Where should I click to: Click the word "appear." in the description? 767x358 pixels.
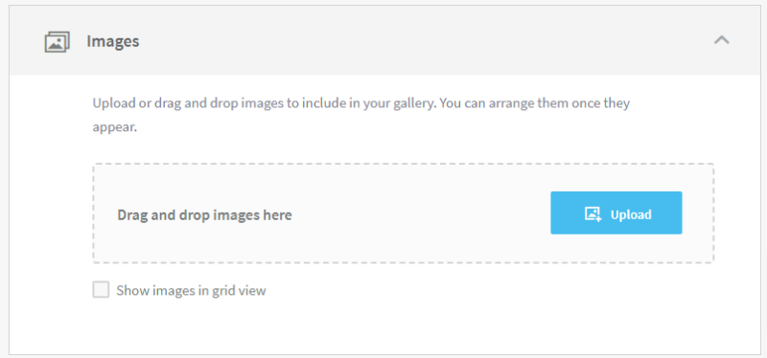point(114,128)
